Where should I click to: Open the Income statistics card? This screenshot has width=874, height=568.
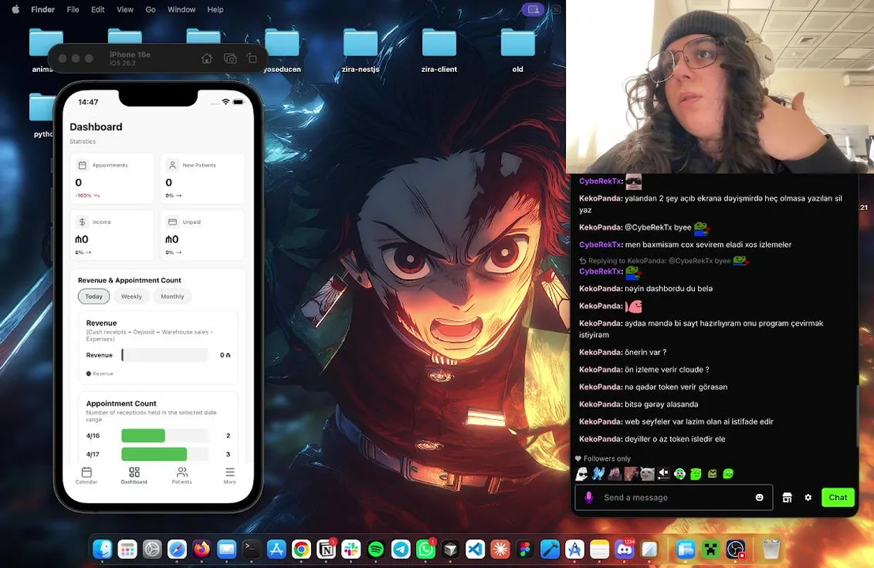(112, 235)
